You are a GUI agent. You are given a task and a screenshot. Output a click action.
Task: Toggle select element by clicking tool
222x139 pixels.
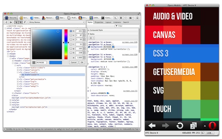click(x=16, y=22)
